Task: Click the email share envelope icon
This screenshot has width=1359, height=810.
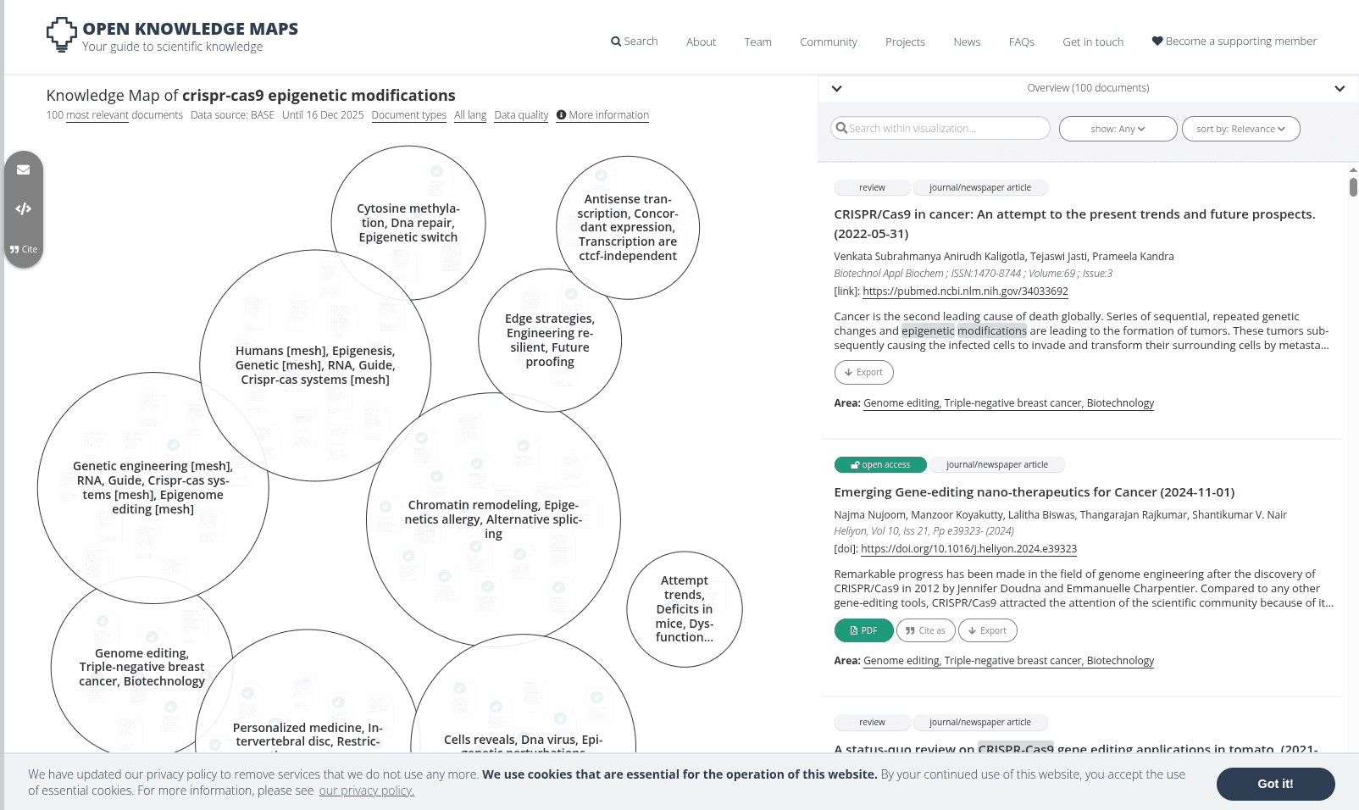Action: [x=24, y=169]
